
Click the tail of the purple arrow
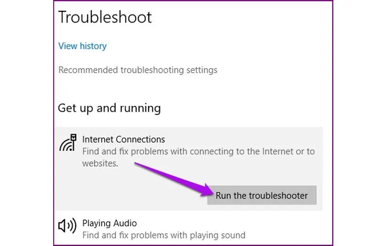(x=137, y=164)
